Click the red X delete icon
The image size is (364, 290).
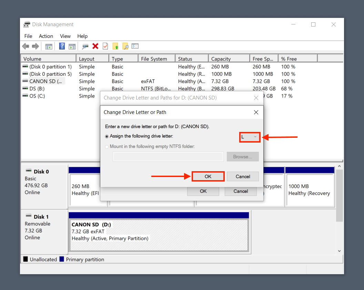pos(95,46)
